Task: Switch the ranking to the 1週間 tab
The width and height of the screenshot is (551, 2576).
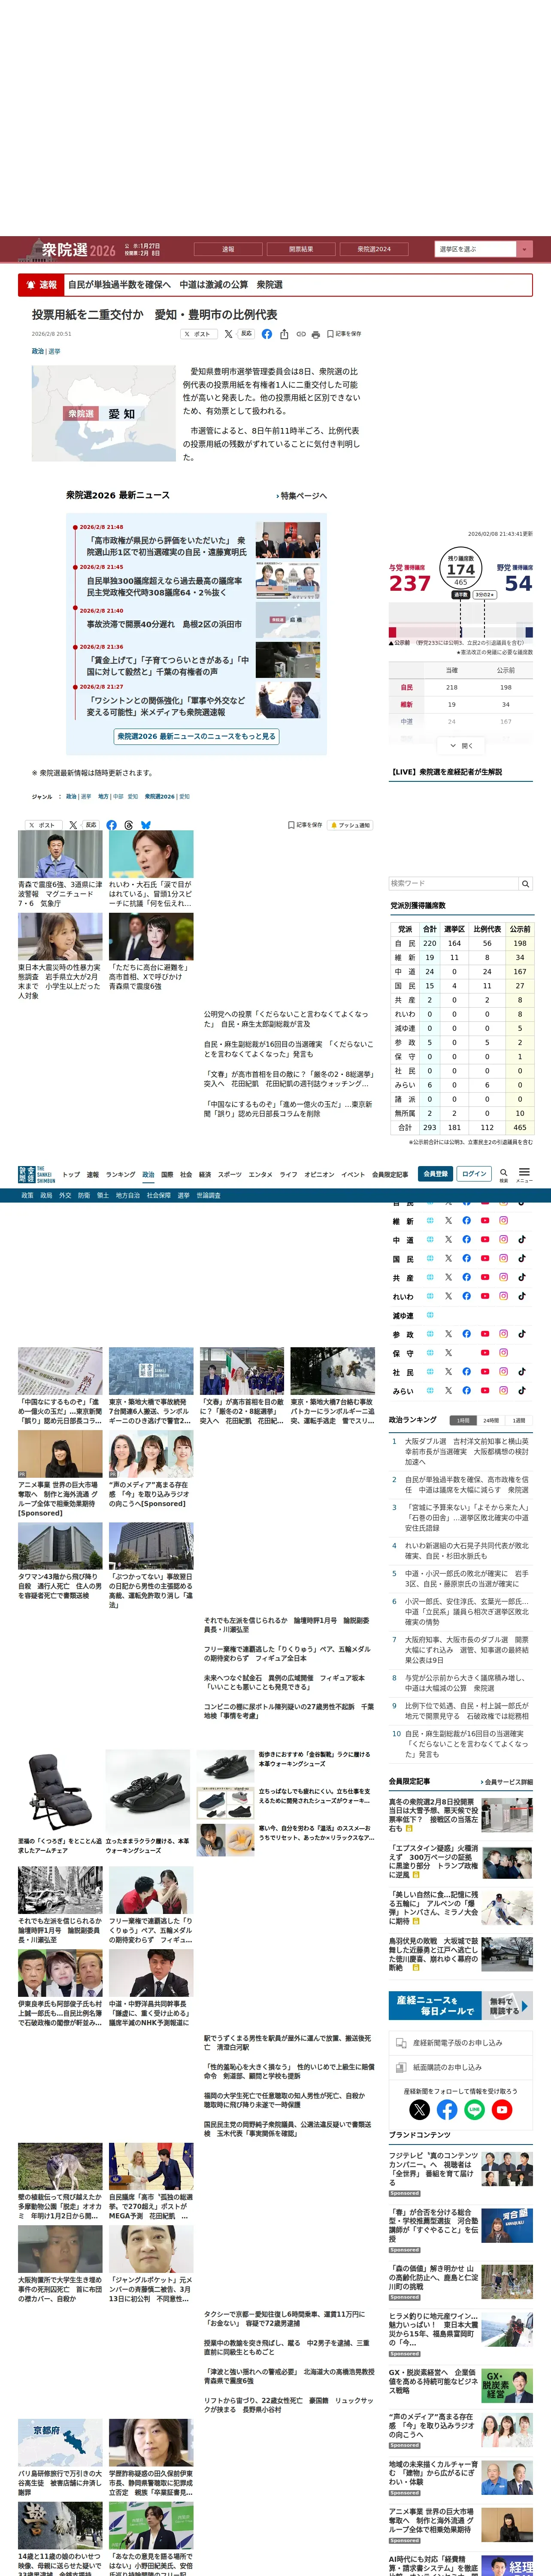Action: pos(519,1420)
